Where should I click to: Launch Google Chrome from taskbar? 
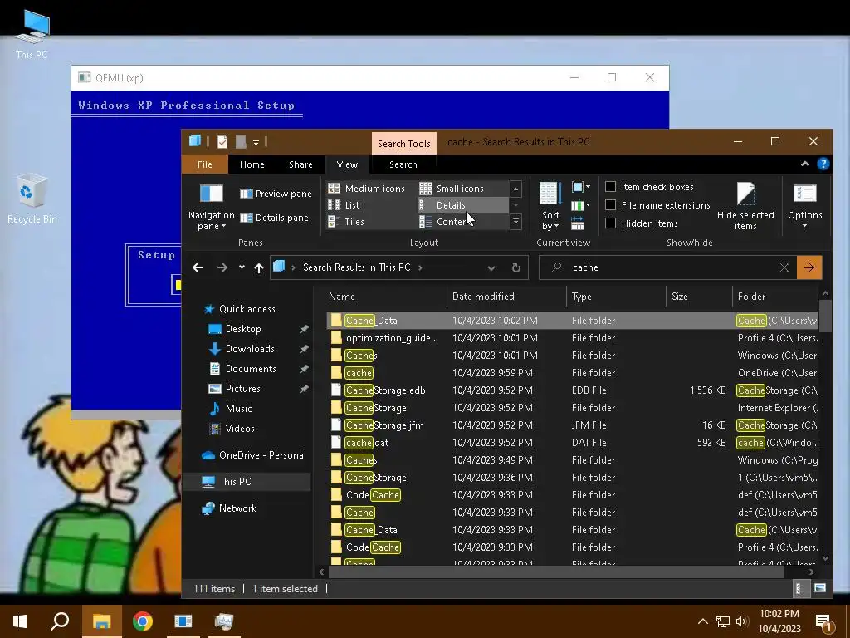(x=142, y=621)
